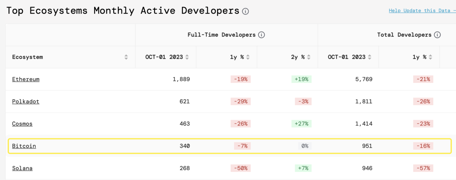Sort by Total Developers 1y % column
Viewport: 456px width, 180px height.
tap(430, 57)
